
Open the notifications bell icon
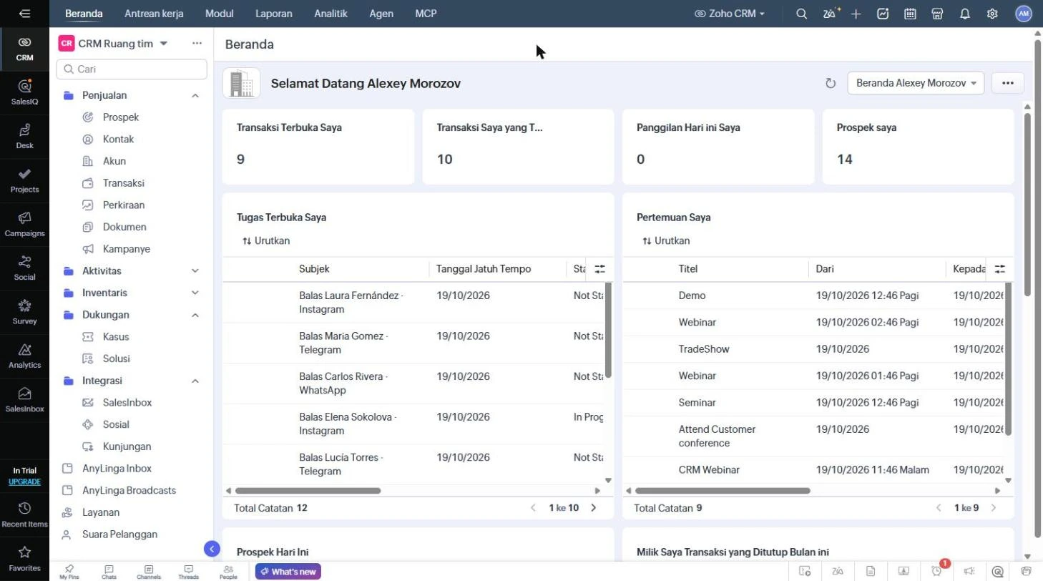click(965, 14)
